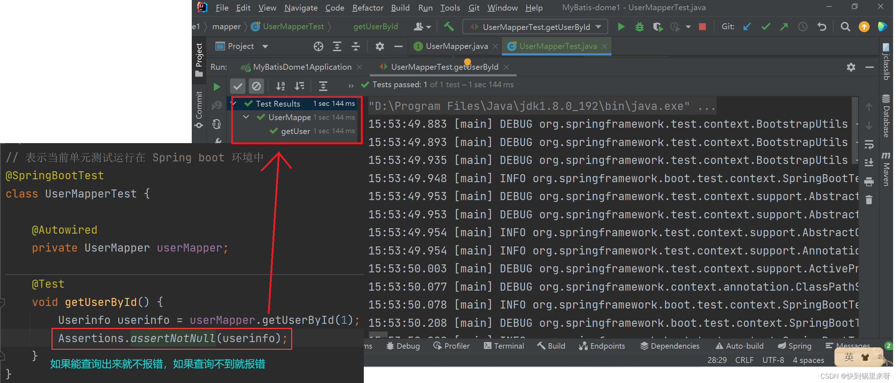Toggle soft-wrap in console output
Screen dimensions: 896x383
click(x=869, y=145)
